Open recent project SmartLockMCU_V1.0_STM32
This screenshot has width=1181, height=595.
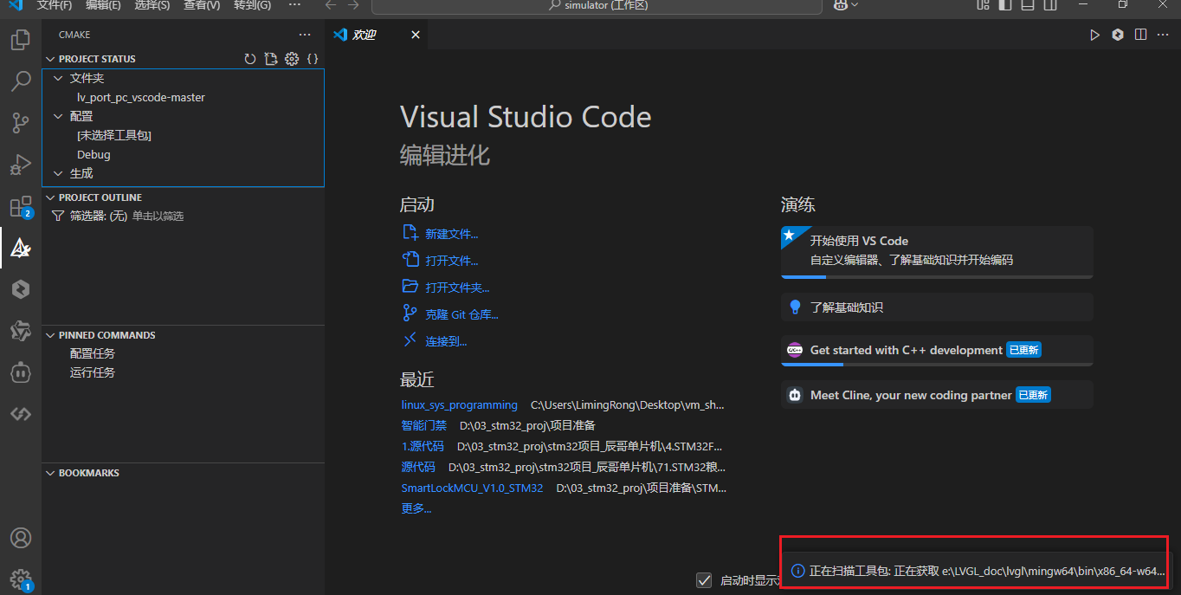pos(472,488)
